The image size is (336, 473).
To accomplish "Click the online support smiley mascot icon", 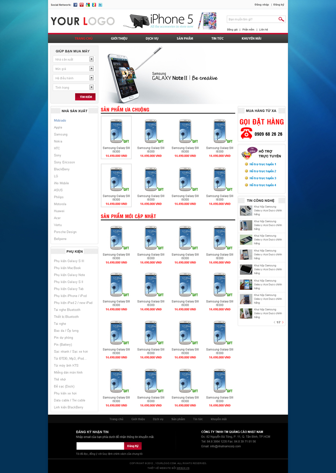I will pos(249,153).
